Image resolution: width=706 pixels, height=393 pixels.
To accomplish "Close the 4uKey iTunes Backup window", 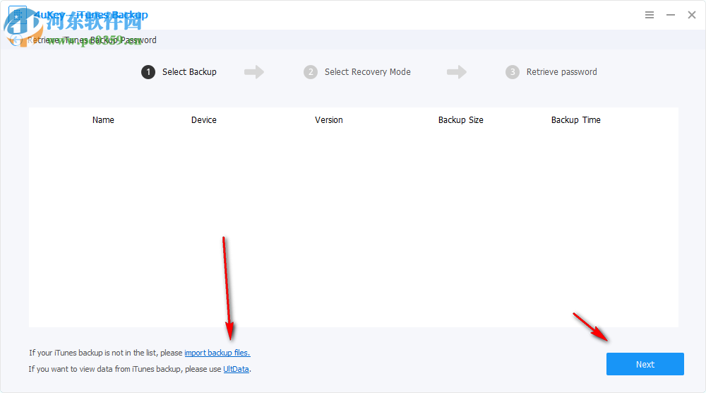I will 692,15.
